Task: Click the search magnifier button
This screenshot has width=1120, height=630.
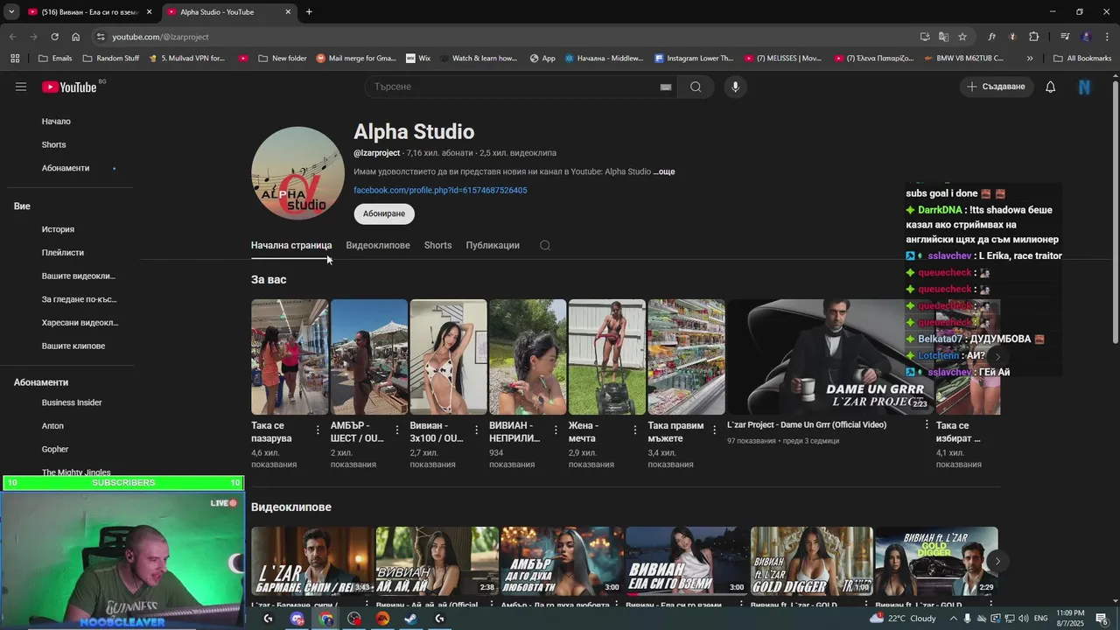Action: [x=696, y=87]
